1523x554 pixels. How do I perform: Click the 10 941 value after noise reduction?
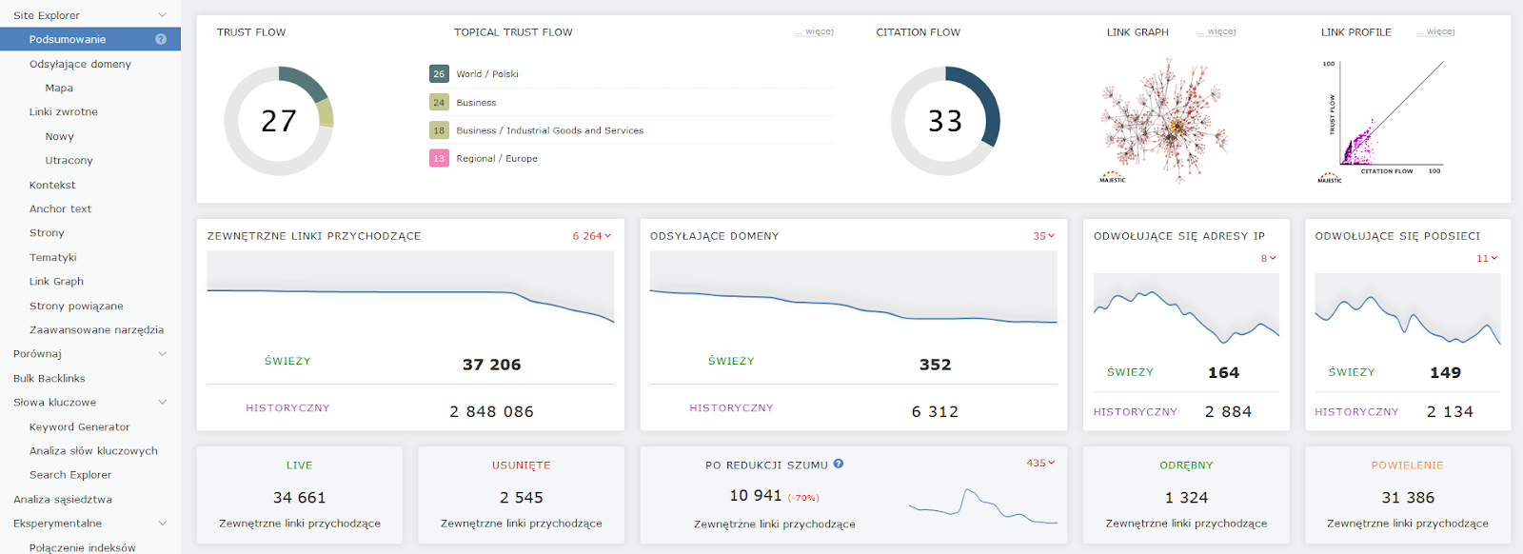[756, 496]
